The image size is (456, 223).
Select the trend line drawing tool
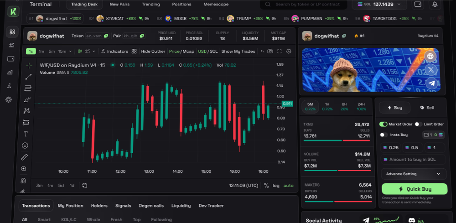[28, 77]
